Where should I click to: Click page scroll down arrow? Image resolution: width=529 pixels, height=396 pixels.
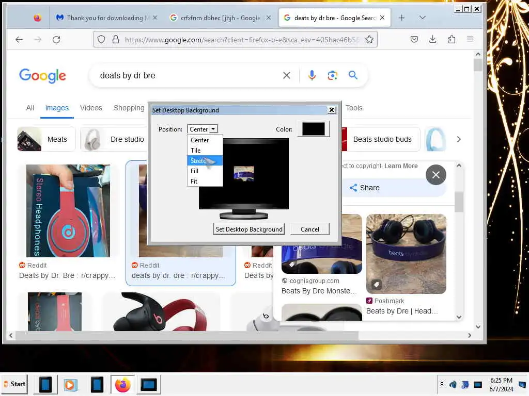(478, 326)
